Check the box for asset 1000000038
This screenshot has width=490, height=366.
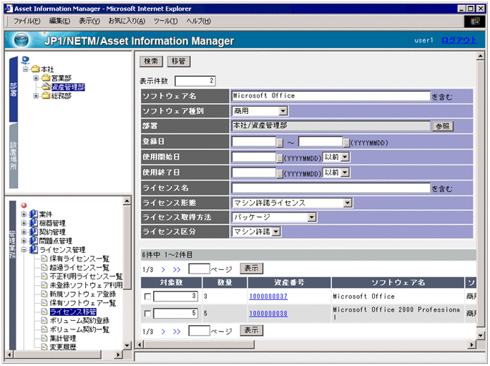(147, 314)
